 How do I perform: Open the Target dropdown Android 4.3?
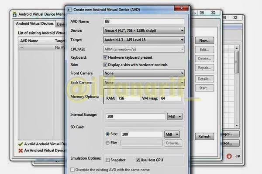(144, 40)
